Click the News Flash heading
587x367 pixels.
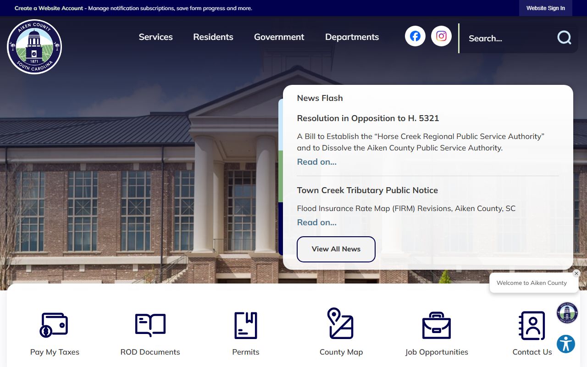point(320,98)
